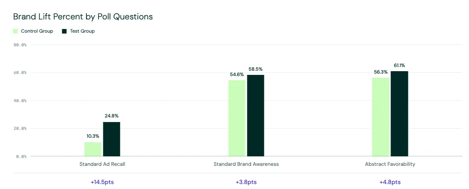Click the Standard Brand Awareness axis label
Screen dimensions: 469x189
(x=246, y=164)
